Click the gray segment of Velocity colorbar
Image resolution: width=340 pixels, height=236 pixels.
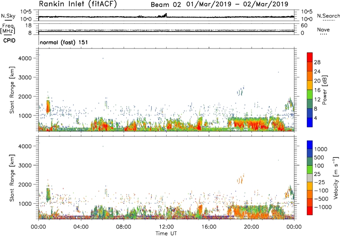tap(310, 178)
